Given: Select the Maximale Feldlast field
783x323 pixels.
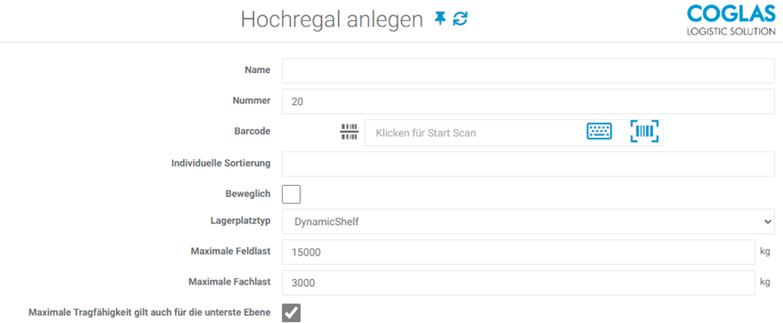Looking at the screenshot, I should click(518, 252).
